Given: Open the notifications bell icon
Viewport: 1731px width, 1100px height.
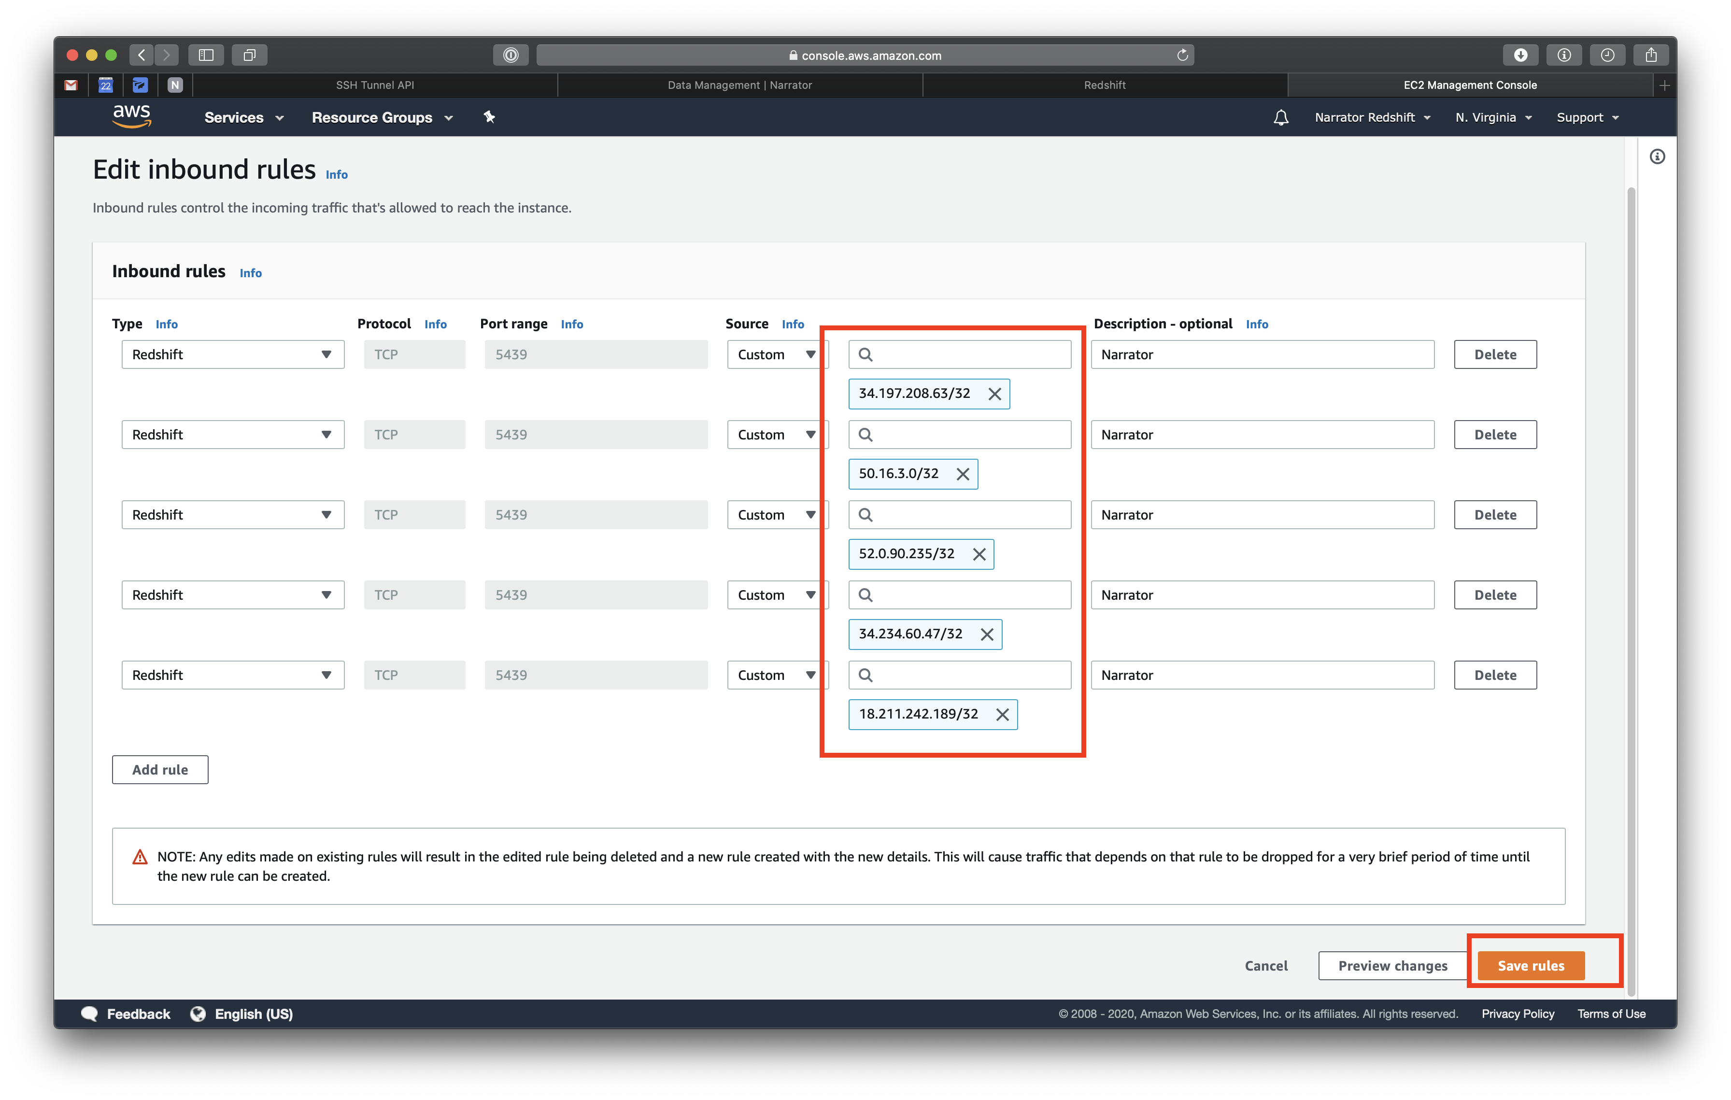Looking at the screenshot, I should coord(1280,117).
